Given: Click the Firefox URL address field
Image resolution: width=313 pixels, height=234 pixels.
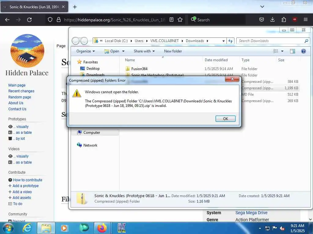Looking at the screenshot, I should 115,20.
